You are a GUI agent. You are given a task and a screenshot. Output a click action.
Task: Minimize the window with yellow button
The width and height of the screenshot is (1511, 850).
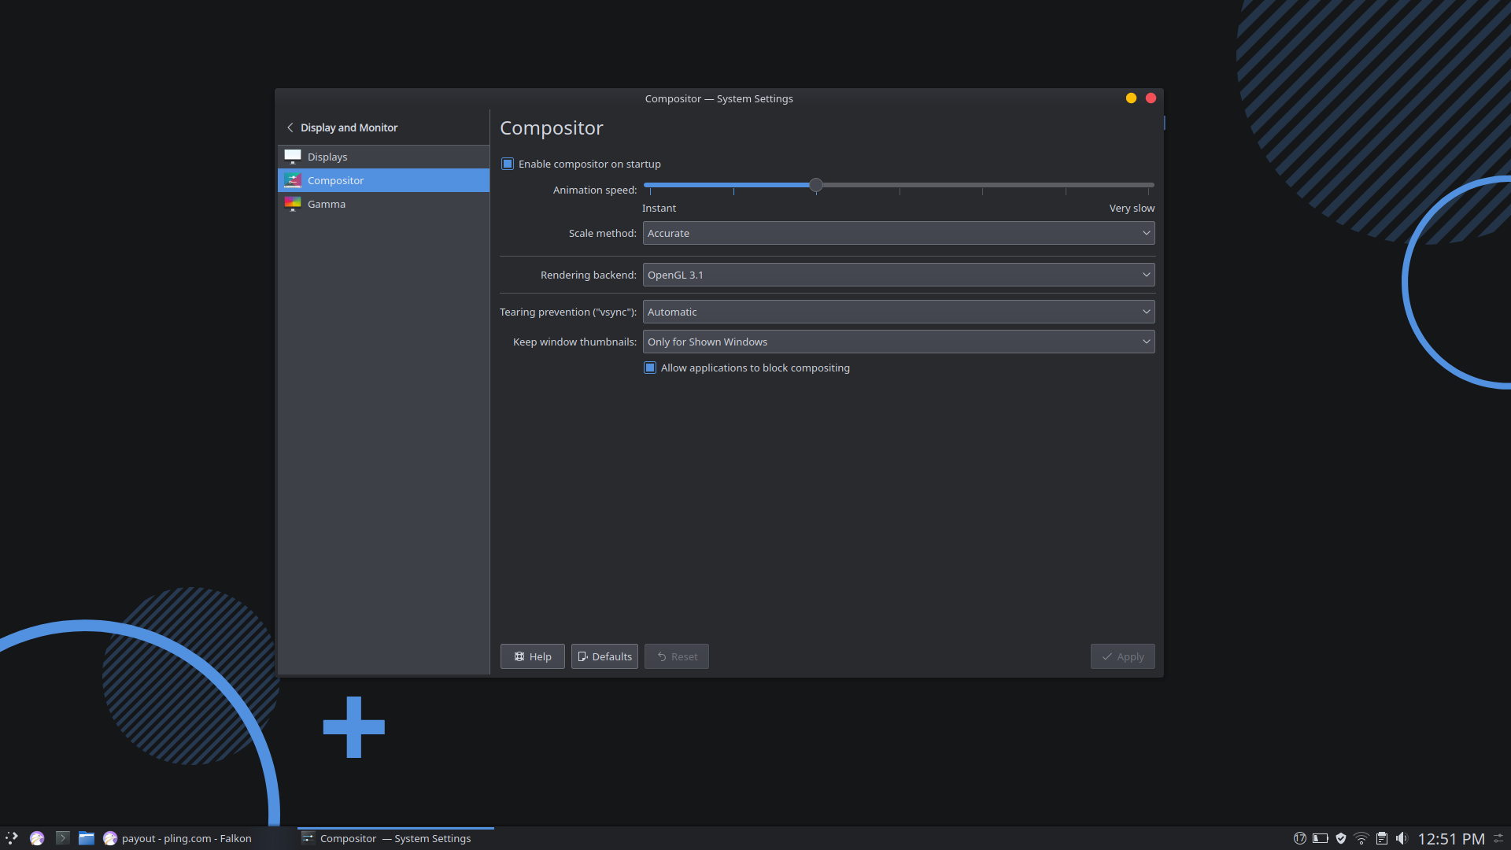1131,98
